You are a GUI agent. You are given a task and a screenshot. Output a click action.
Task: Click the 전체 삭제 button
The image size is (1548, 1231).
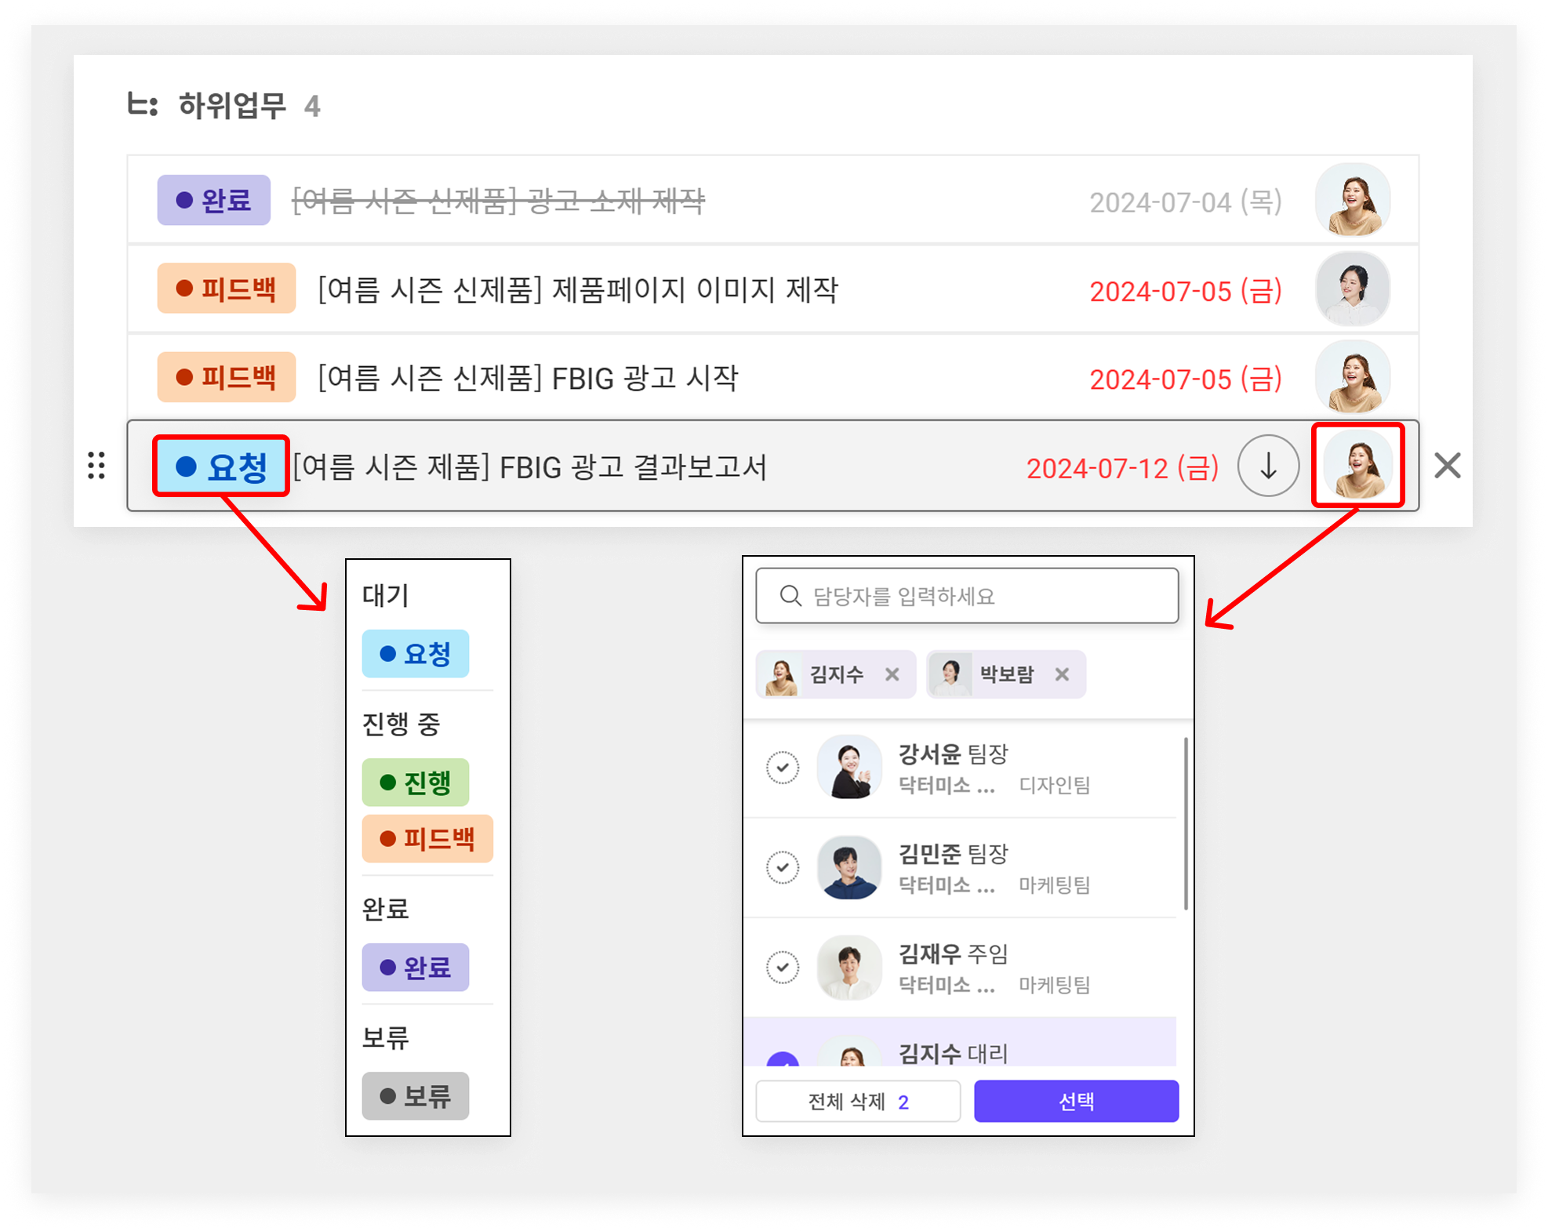(x=857, y=1102)
